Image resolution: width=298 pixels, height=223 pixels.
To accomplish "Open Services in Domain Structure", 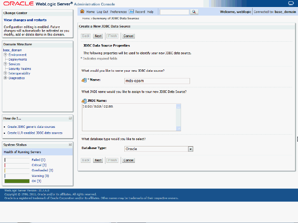I will coord(14,64).
